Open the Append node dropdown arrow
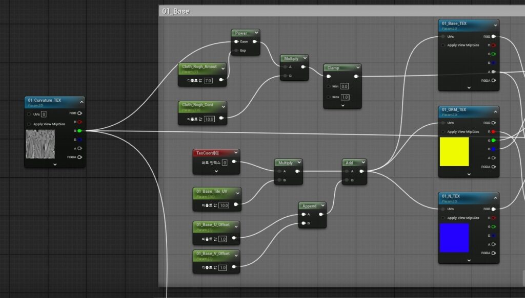525x298 pixels. 323,205
